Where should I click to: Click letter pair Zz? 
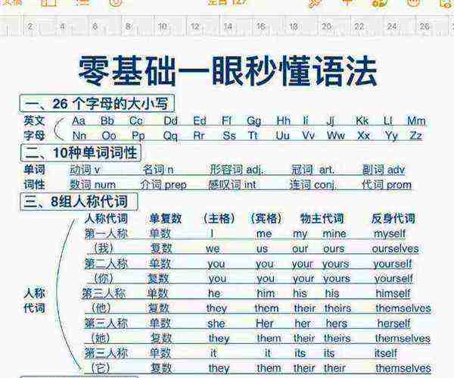pyautogui.click(x=415, y=136)
